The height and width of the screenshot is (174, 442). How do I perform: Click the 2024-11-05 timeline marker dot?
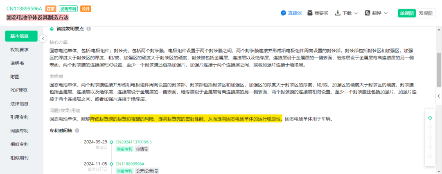111,164
